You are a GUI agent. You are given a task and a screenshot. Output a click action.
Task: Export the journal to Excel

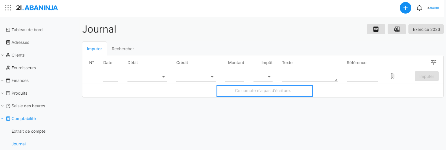click(397, 29)
